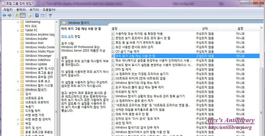The width and height of the screenshot is (265, 136).
Task: Click the folder icon beside Windows Mail
Action: click(22, 43)
